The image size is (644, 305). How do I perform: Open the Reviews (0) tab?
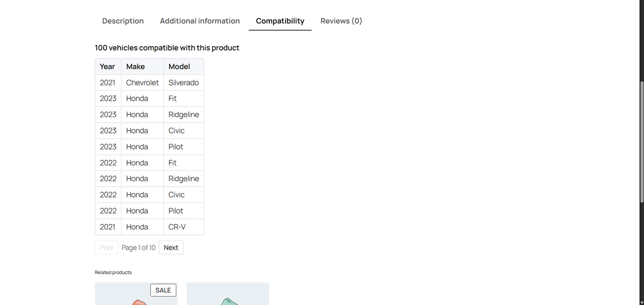click(x=342, y=21)
